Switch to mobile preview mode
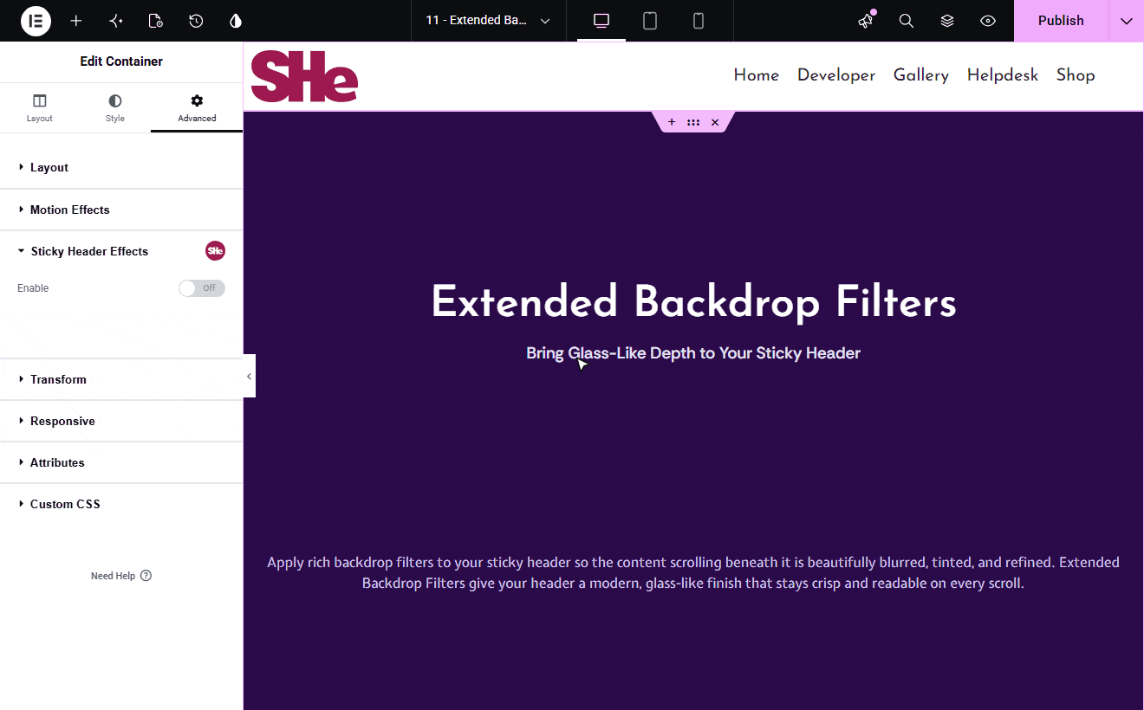The height and width of the screenshot is (710, 1144). [699, 21]
